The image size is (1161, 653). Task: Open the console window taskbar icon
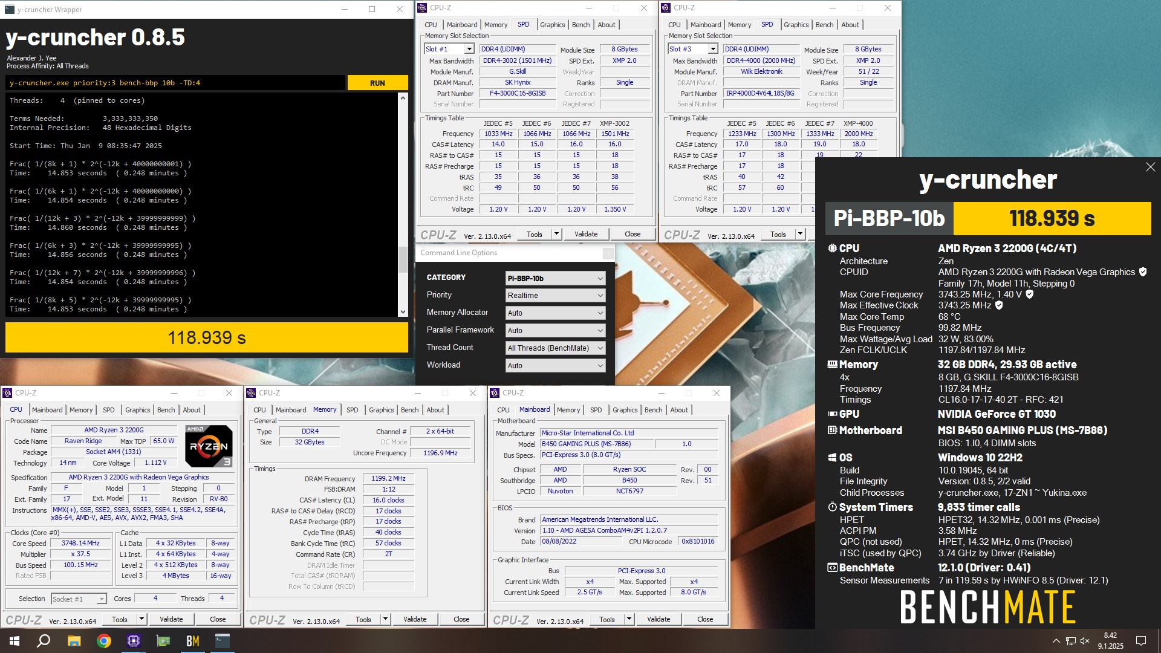[x=223, y=641]
